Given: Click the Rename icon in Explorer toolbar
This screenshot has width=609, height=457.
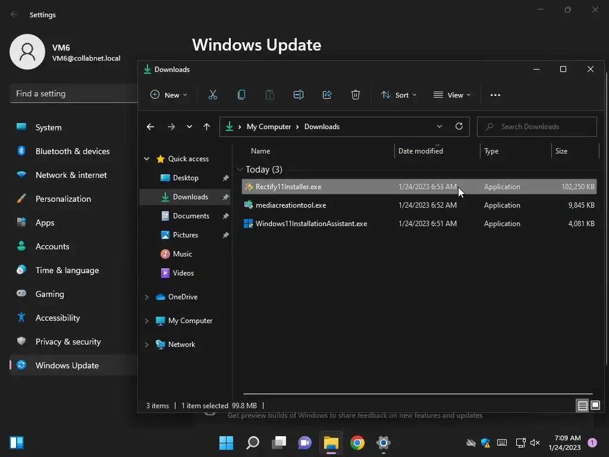Looking at the screenshot, I should 299,95.
